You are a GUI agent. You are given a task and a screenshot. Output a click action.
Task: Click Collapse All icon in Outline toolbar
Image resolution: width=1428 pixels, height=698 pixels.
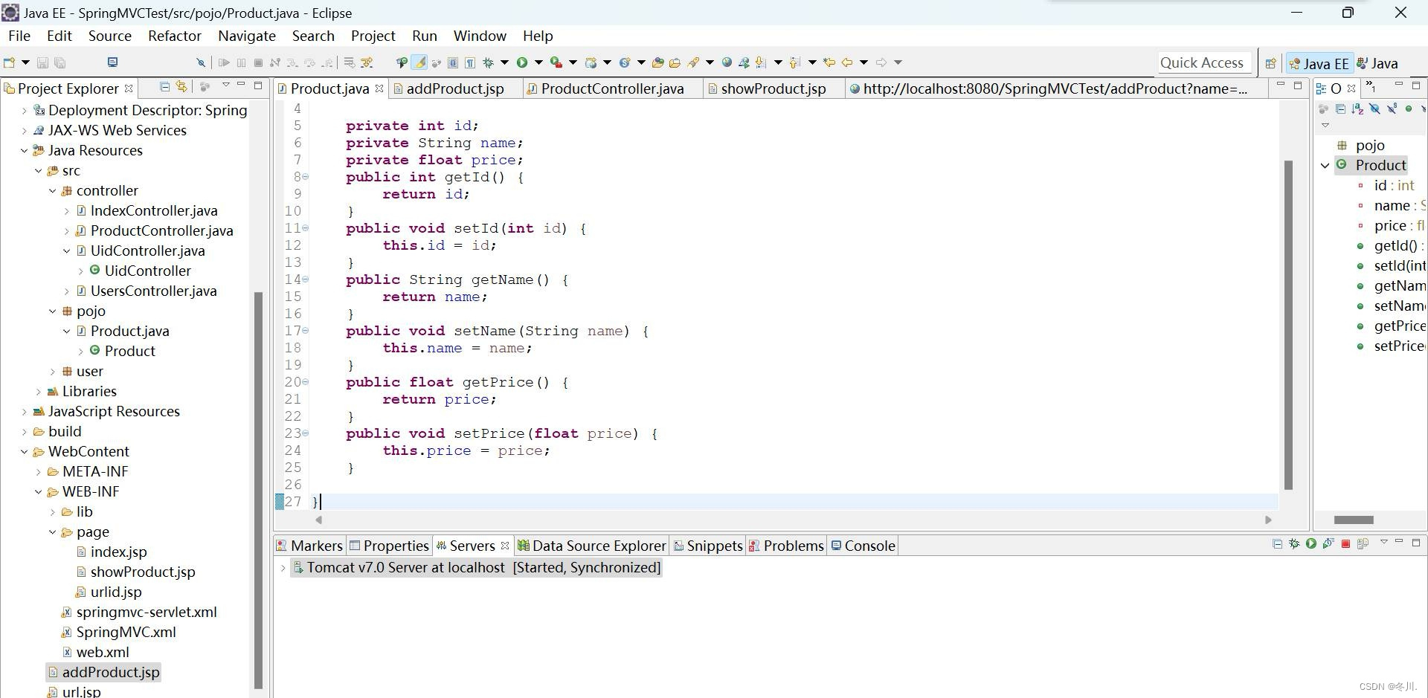[x=1340, y=109]
